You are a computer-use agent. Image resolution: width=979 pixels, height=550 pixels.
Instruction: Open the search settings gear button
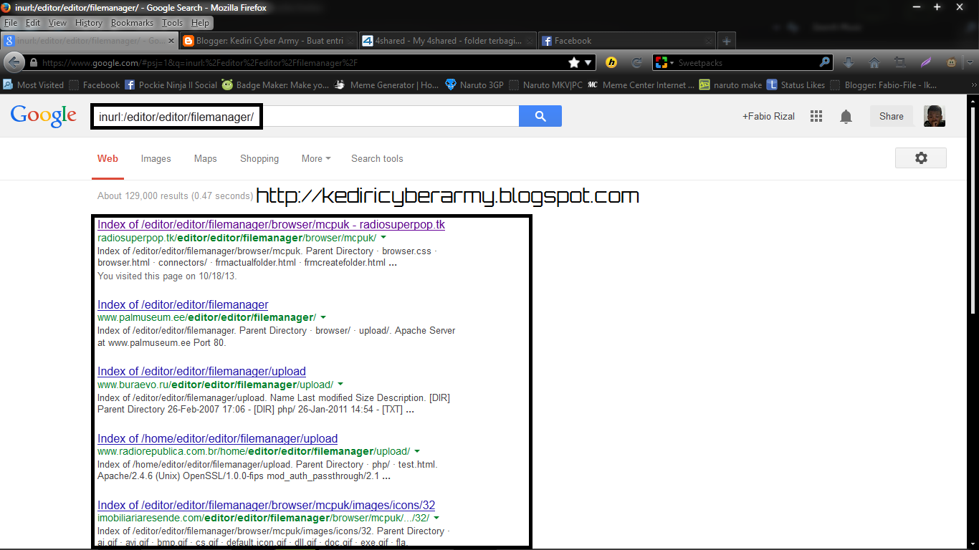(921, 158)
